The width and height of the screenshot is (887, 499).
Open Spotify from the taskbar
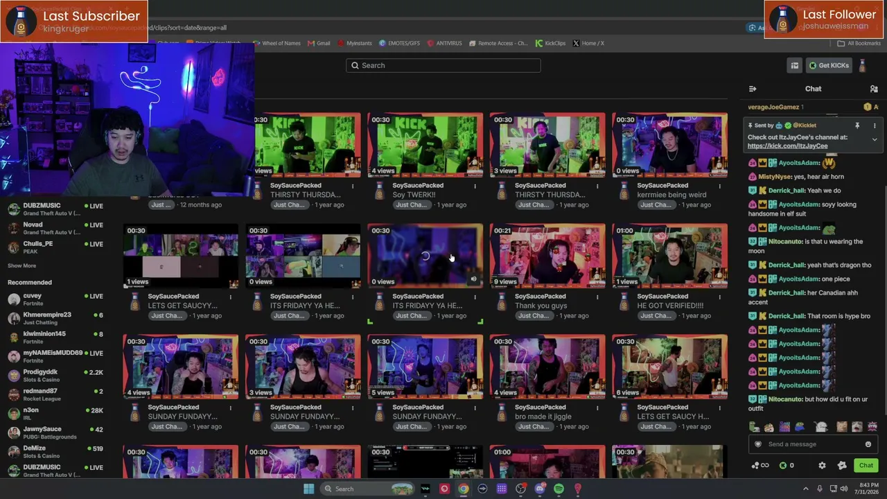pos(559,489)
